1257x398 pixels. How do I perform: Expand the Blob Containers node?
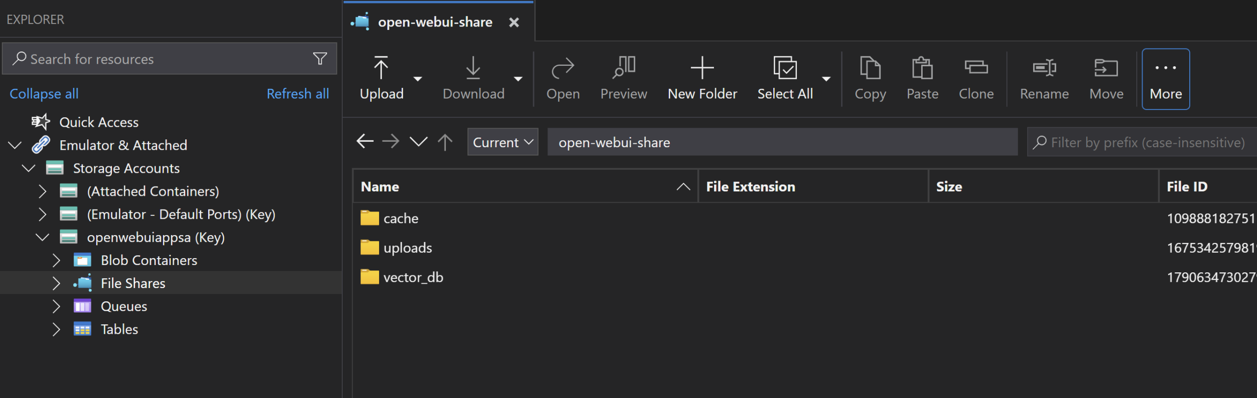pyautogui.click(x=56, y=260)
